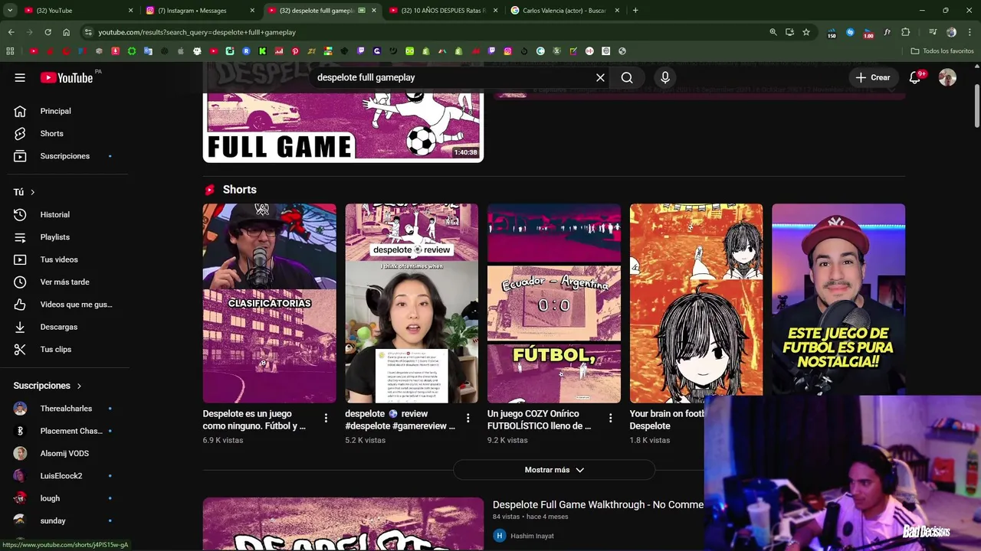
Task: Switch to '10 AÑOS DESPUES Ratas' tab
Action: click(x=442, y=11)
